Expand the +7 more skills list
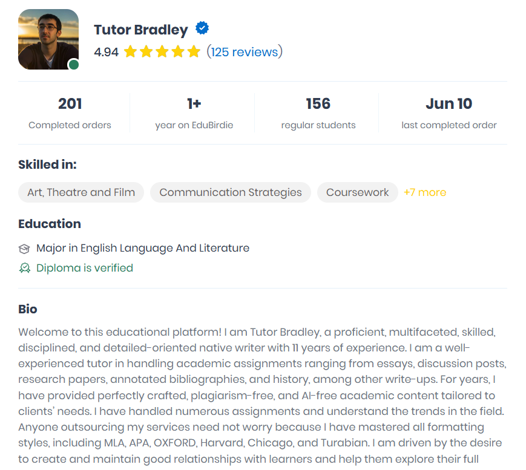The height and width of the screenshot is (470, 526). (425, 192)
